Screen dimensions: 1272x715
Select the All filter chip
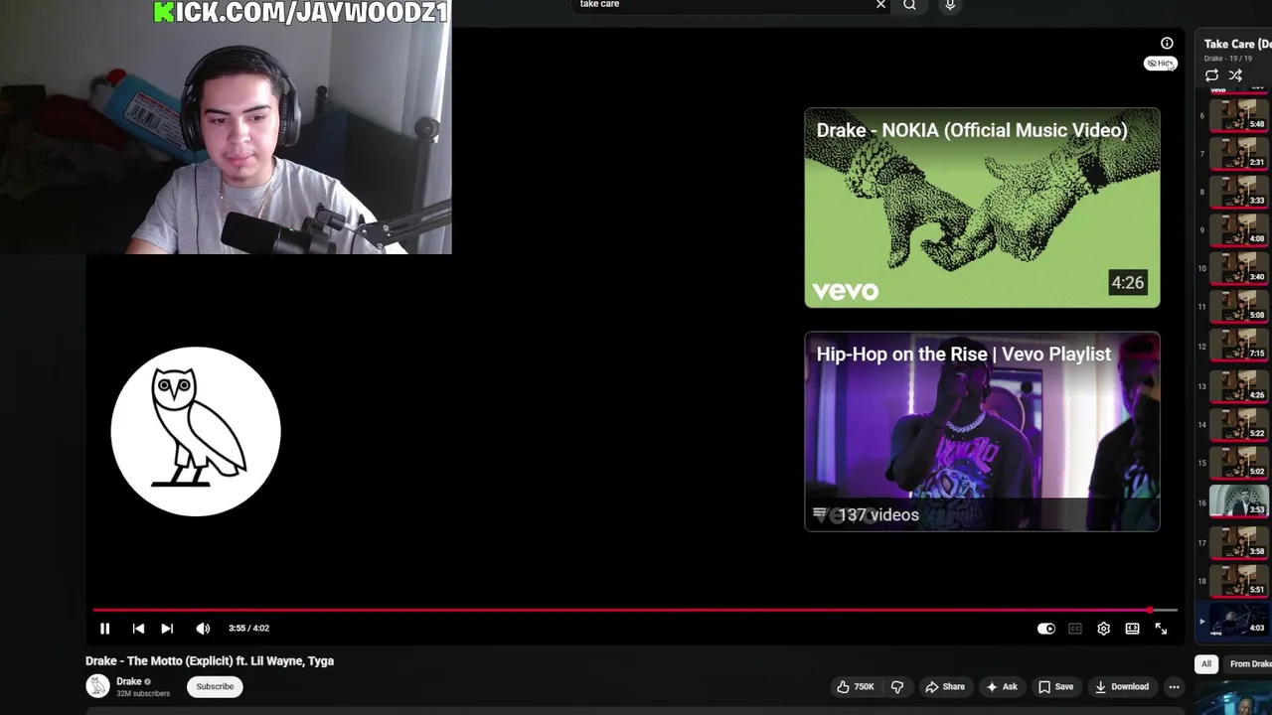(x=1206, y=664)
